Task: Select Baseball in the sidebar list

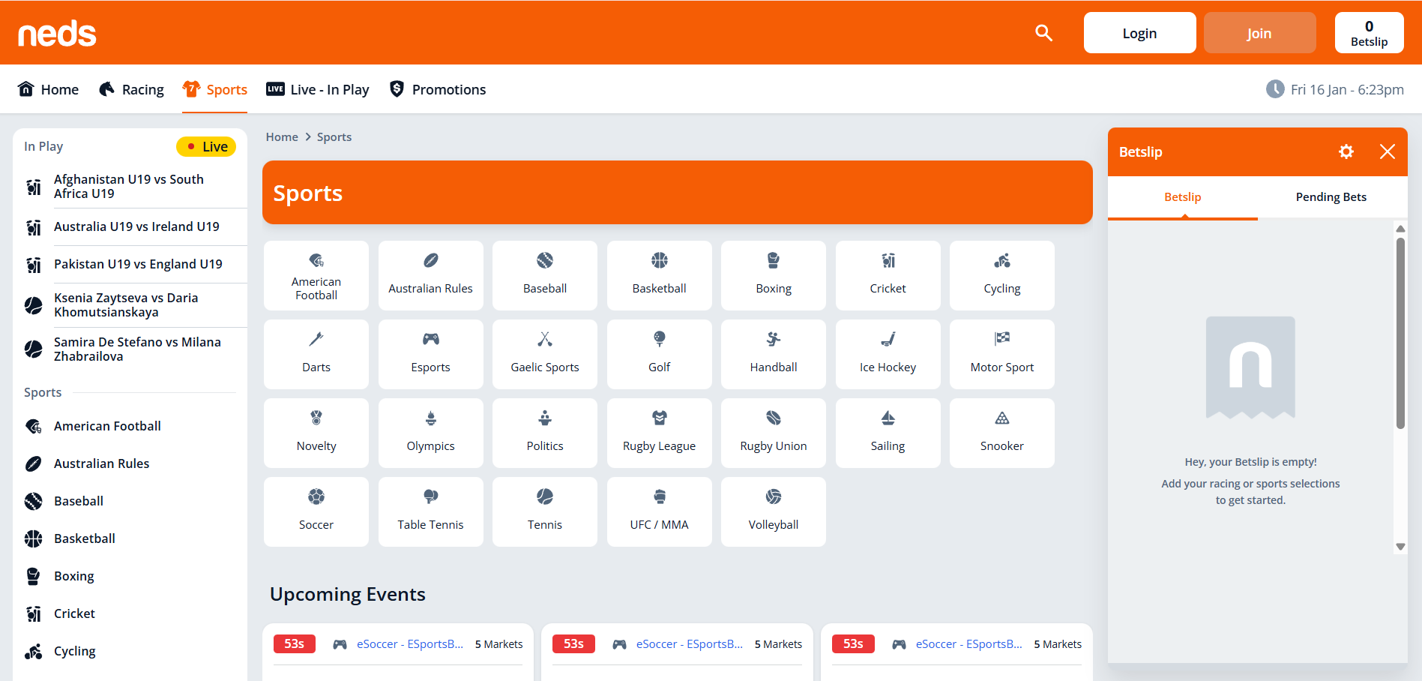Action: coord(130,501)
